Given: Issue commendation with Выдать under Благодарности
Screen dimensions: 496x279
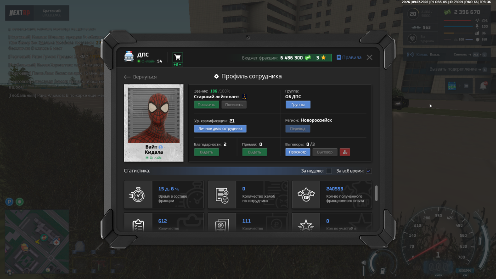Looking at the screenshot, I should coord(207,152).
